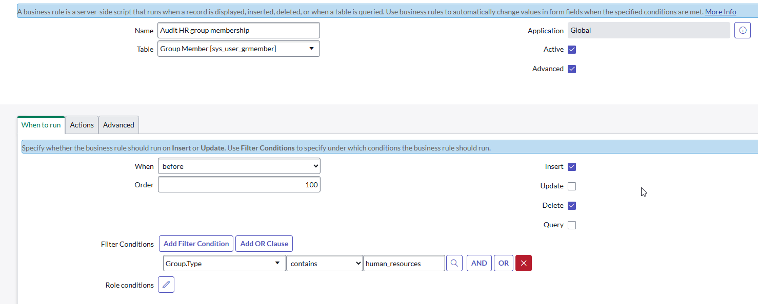
Task: Disable the Advanced checkbox
Action: [x=572, y=69]
